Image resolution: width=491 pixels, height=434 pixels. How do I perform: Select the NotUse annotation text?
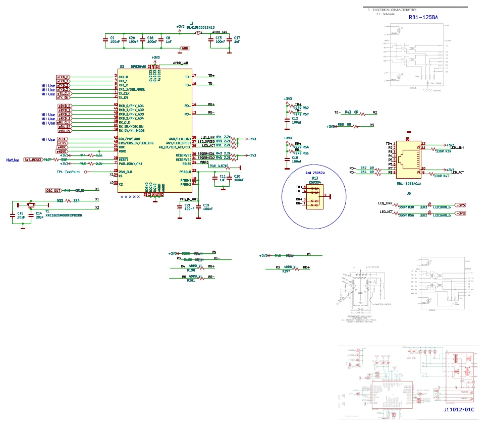click(x=13, y=160)
